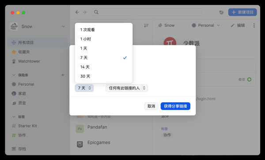Open the 家庭 vault
The height and width of the screenshot is (160, 265).
click(x=38, y=94)
